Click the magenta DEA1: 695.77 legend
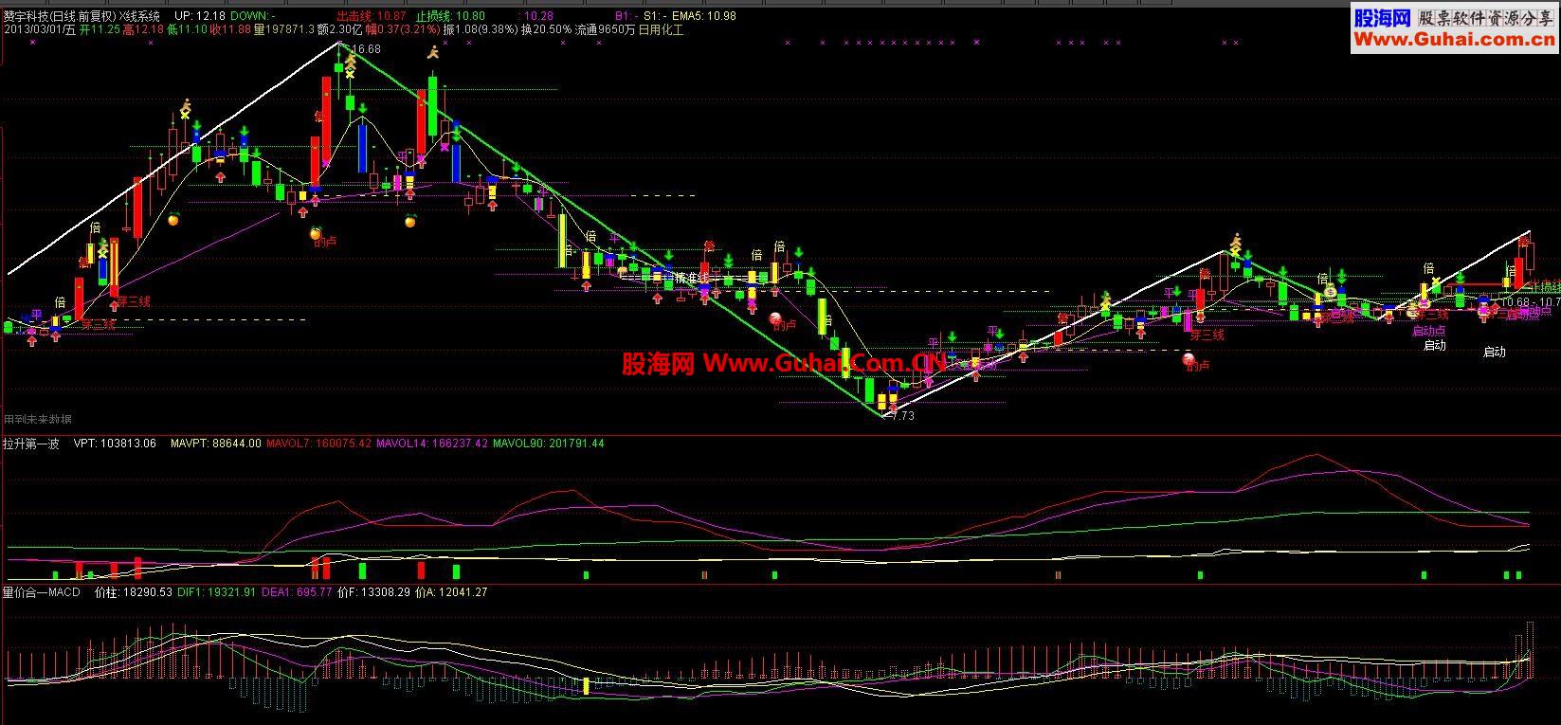This screenshot has width=1561, height=725. pyautogui.click(x=297, y=592)
